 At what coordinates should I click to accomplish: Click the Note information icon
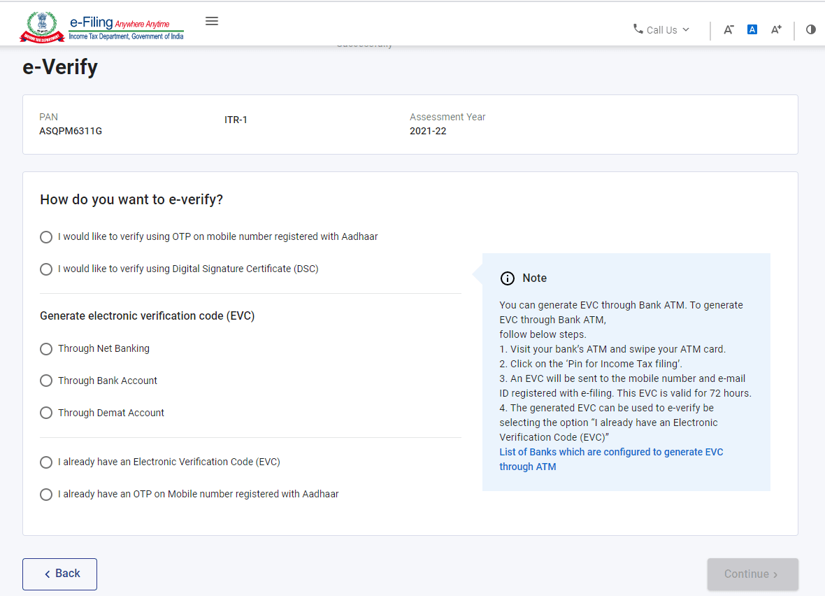point(508,278)
